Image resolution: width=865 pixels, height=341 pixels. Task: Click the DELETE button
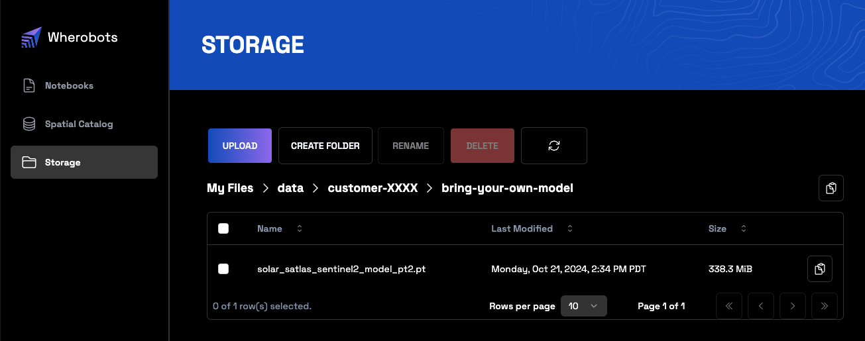[483, 146]
